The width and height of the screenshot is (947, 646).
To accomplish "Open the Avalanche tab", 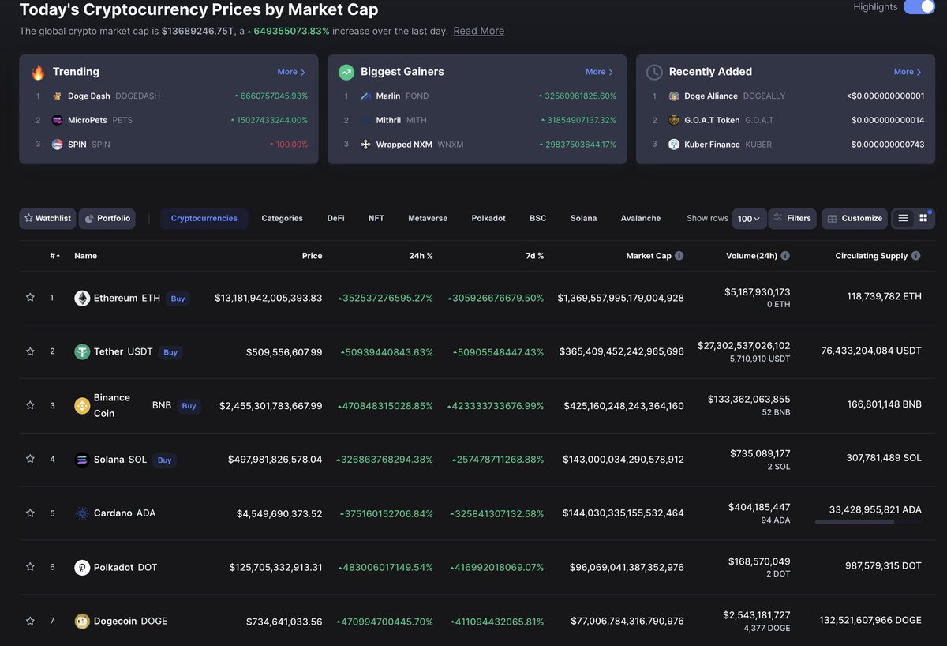I will click(x=641, y=219).
